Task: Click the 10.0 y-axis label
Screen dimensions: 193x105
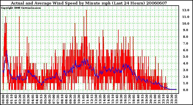Action: (186, 24)
